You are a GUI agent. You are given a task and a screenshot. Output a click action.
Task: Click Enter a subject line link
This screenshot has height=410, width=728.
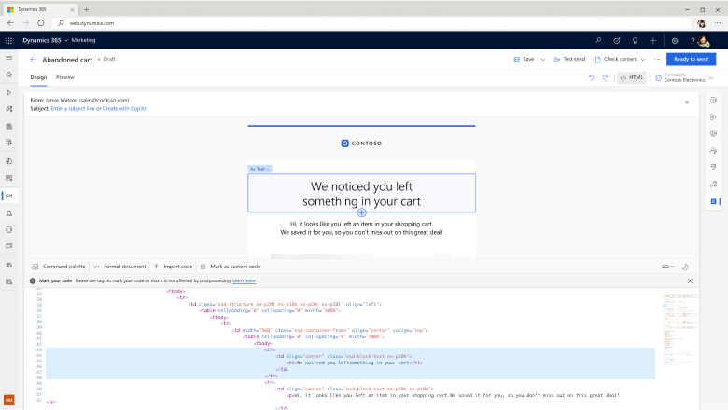coord(73,108)
